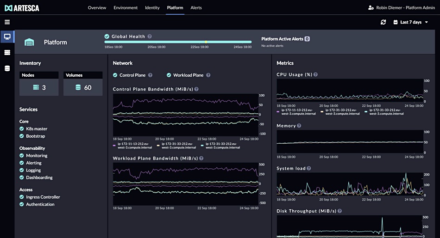
Task: Click the Platform Active Alerts count badge
Action: coord(307,39)
